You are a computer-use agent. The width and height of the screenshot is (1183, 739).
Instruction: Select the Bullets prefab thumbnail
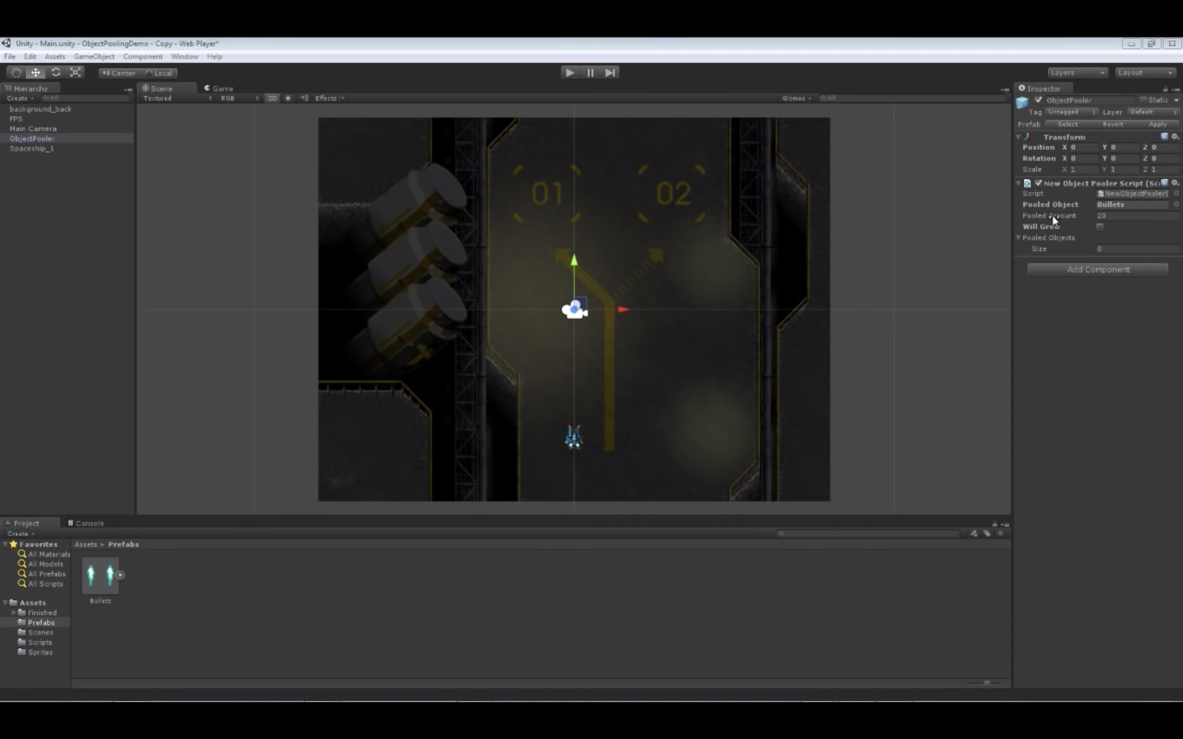(x=100, y=575)
